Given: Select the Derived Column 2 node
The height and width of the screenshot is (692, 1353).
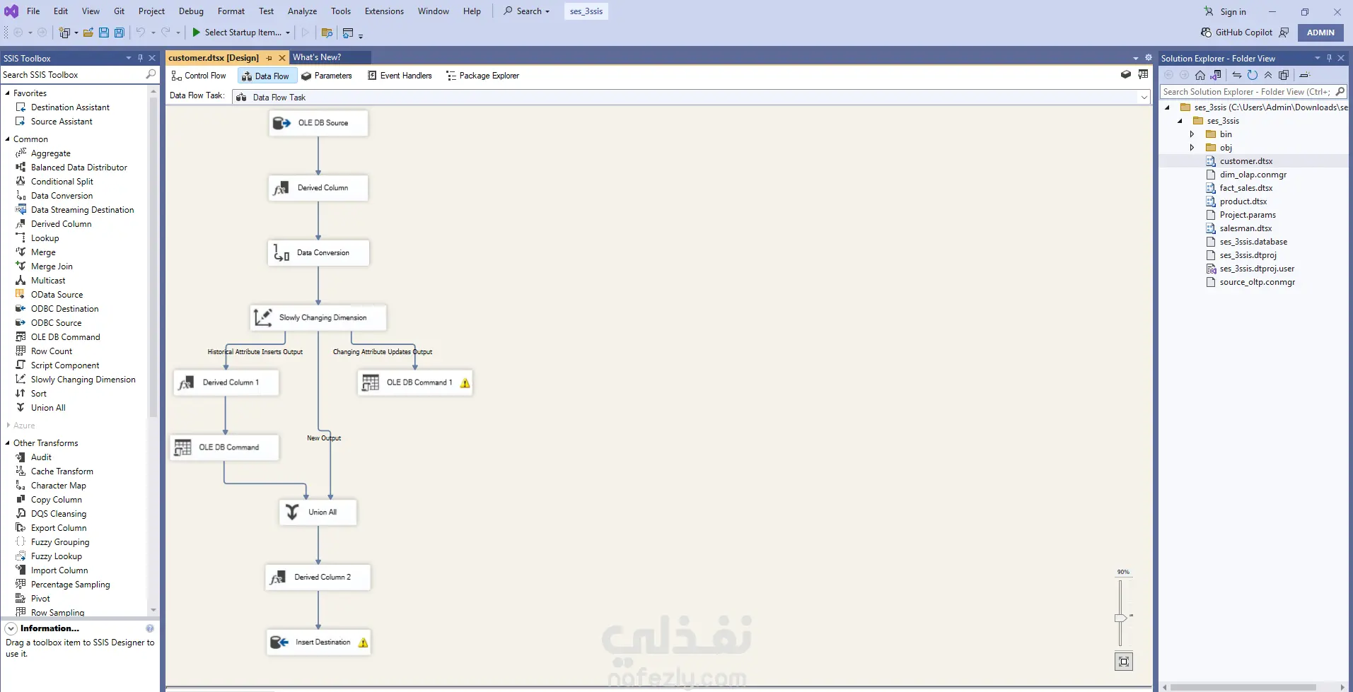Looking at the screenshot, I should pyautogui.click(x=318, y=577).
